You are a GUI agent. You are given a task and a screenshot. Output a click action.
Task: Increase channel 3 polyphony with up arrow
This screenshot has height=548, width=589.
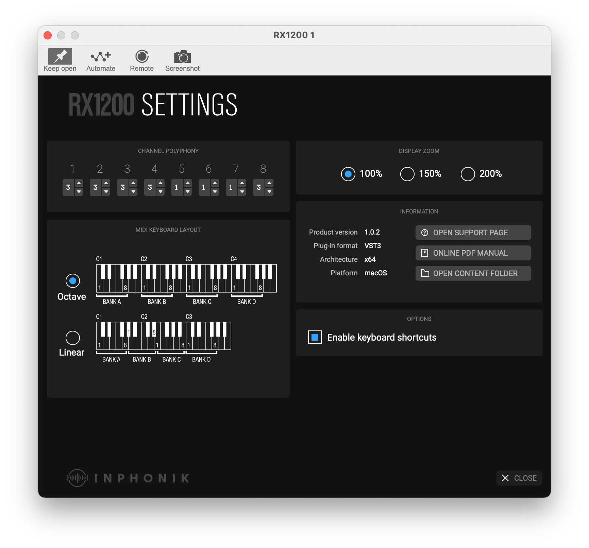[x=133, y=183]
